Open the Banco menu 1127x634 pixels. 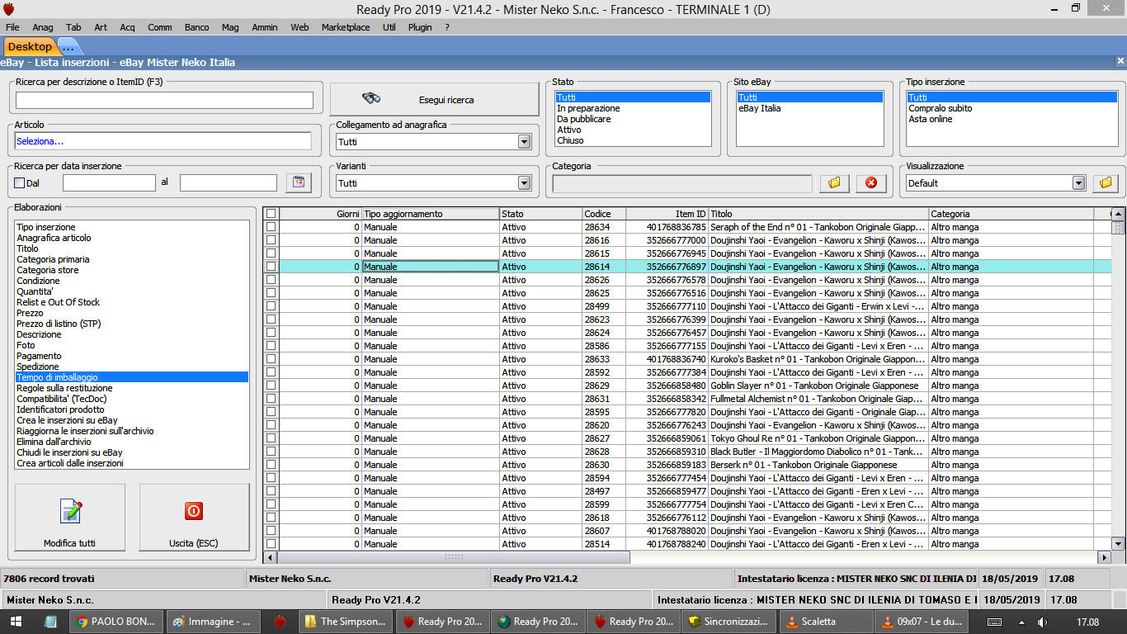tap(197, 27)
